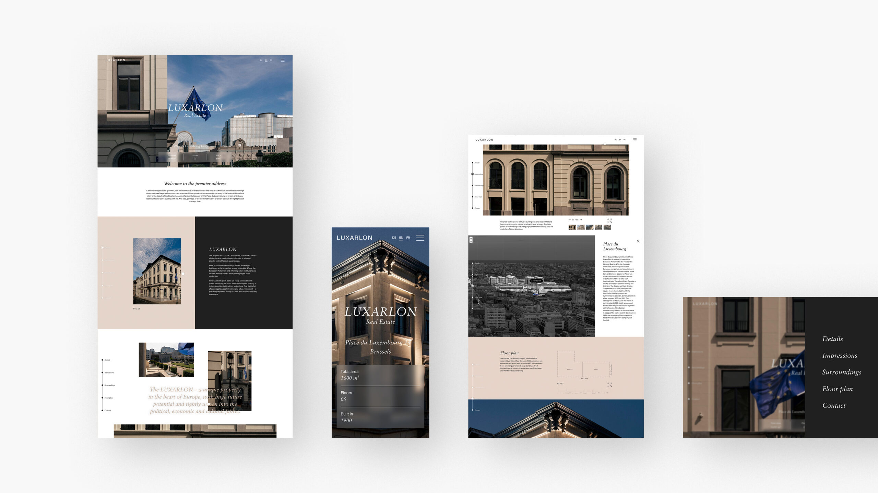
Task: Click the zoom-in plus icon on the map
Action: pyautogui.click(x=471, y=239)
